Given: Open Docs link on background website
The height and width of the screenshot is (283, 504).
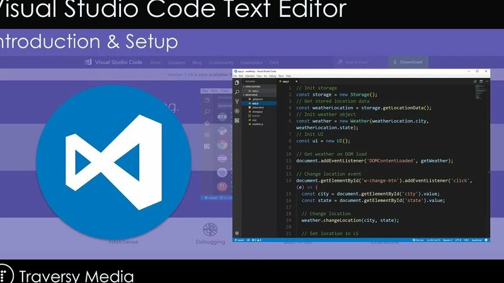Looking at the screenshot, I should [x=155, y=62].
